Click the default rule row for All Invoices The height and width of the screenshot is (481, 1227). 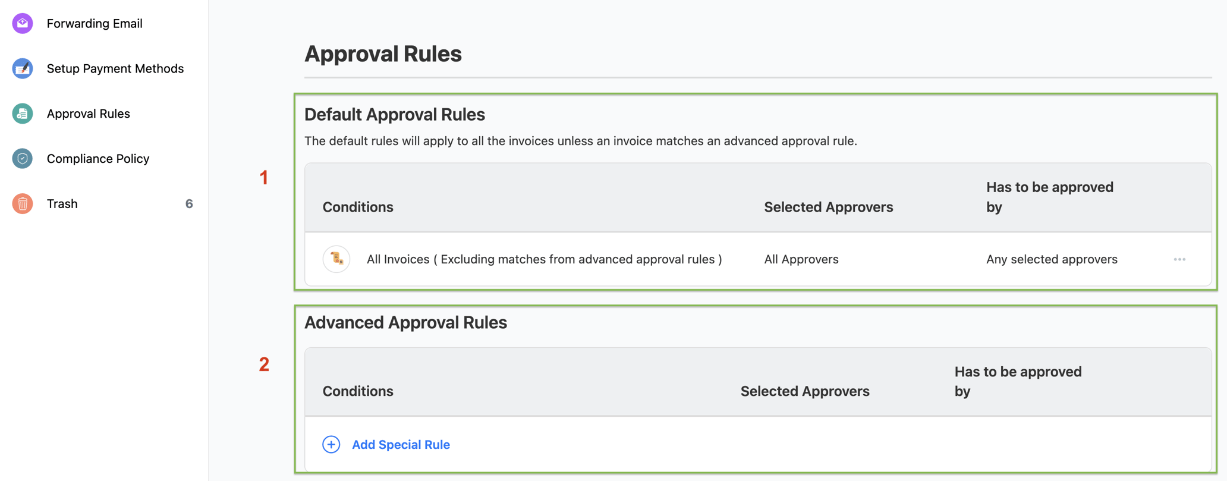click(x=544, y=259)
